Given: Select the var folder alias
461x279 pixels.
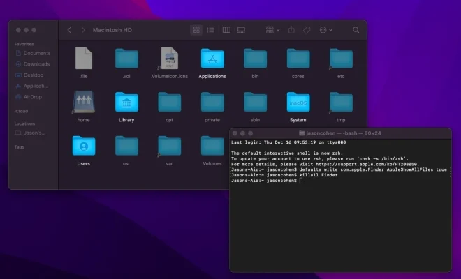Looking at the screenshot, I should point(170,146).
